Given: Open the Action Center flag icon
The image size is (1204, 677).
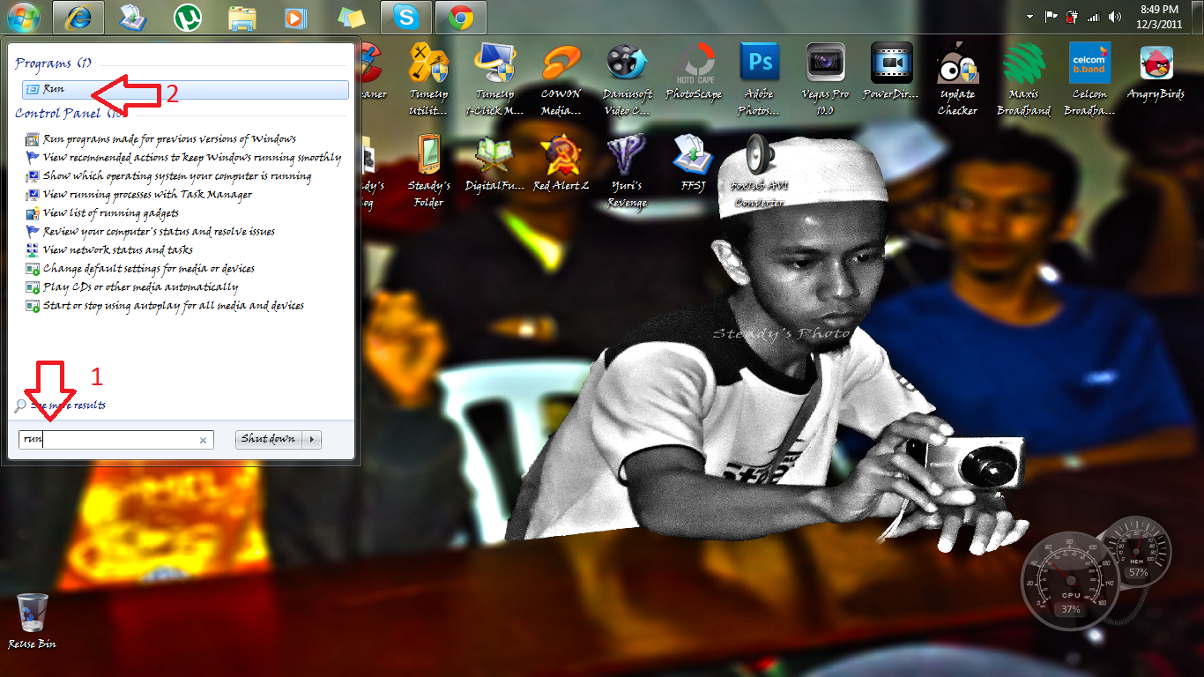Looking at the screenshot, I should click(x=1052, y=17).
